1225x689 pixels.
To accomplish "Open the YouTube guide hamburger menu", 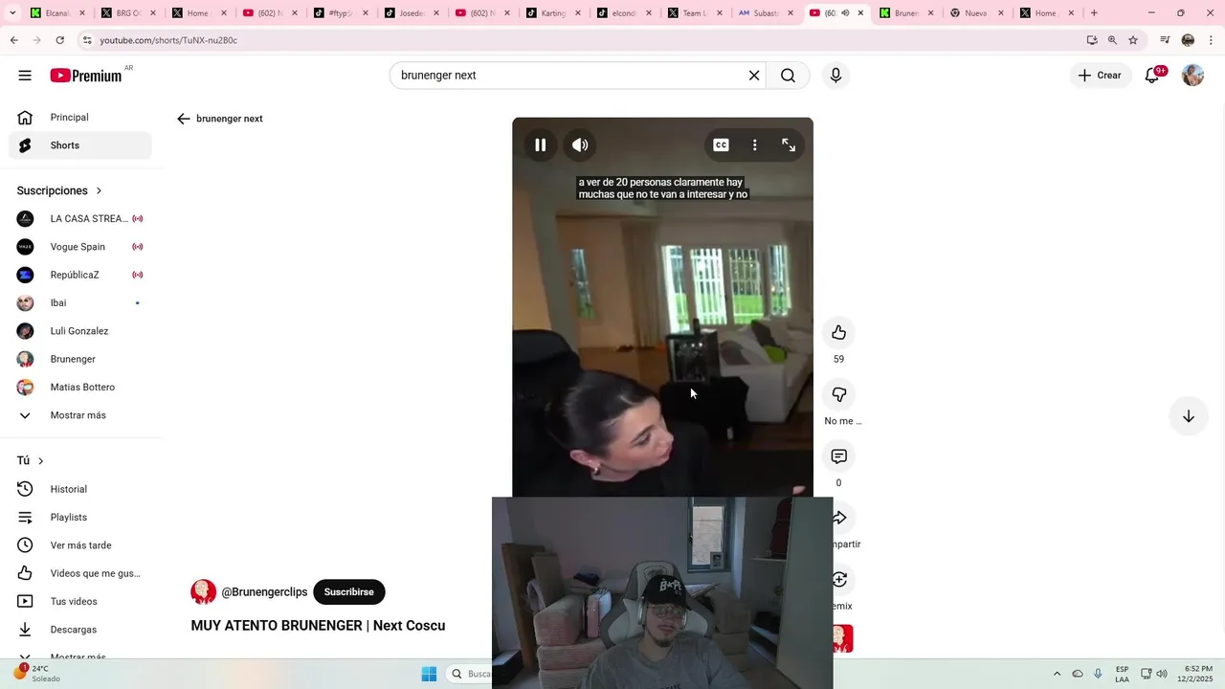I will tap(25, 76).
